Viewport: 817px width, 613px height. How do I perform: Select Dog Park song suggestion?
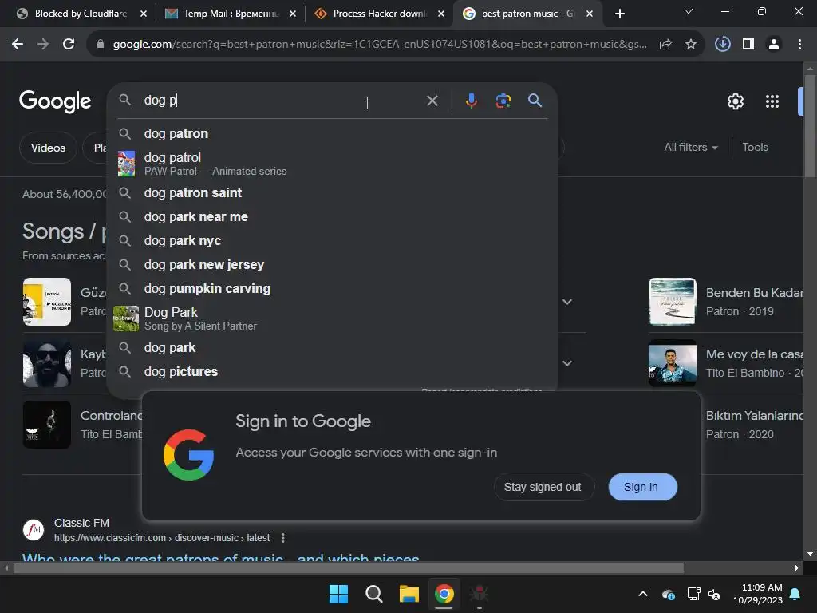pos(332,318)
